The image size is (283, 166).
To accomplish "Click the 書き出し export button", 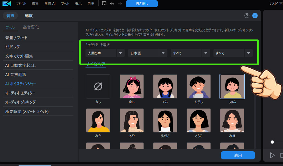I will click(x=142, y=4).
